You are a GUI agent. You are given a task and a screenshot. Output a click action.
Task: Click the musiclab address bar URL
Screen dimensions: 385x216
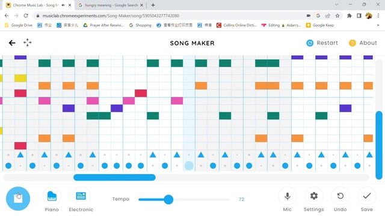[111, 16]
